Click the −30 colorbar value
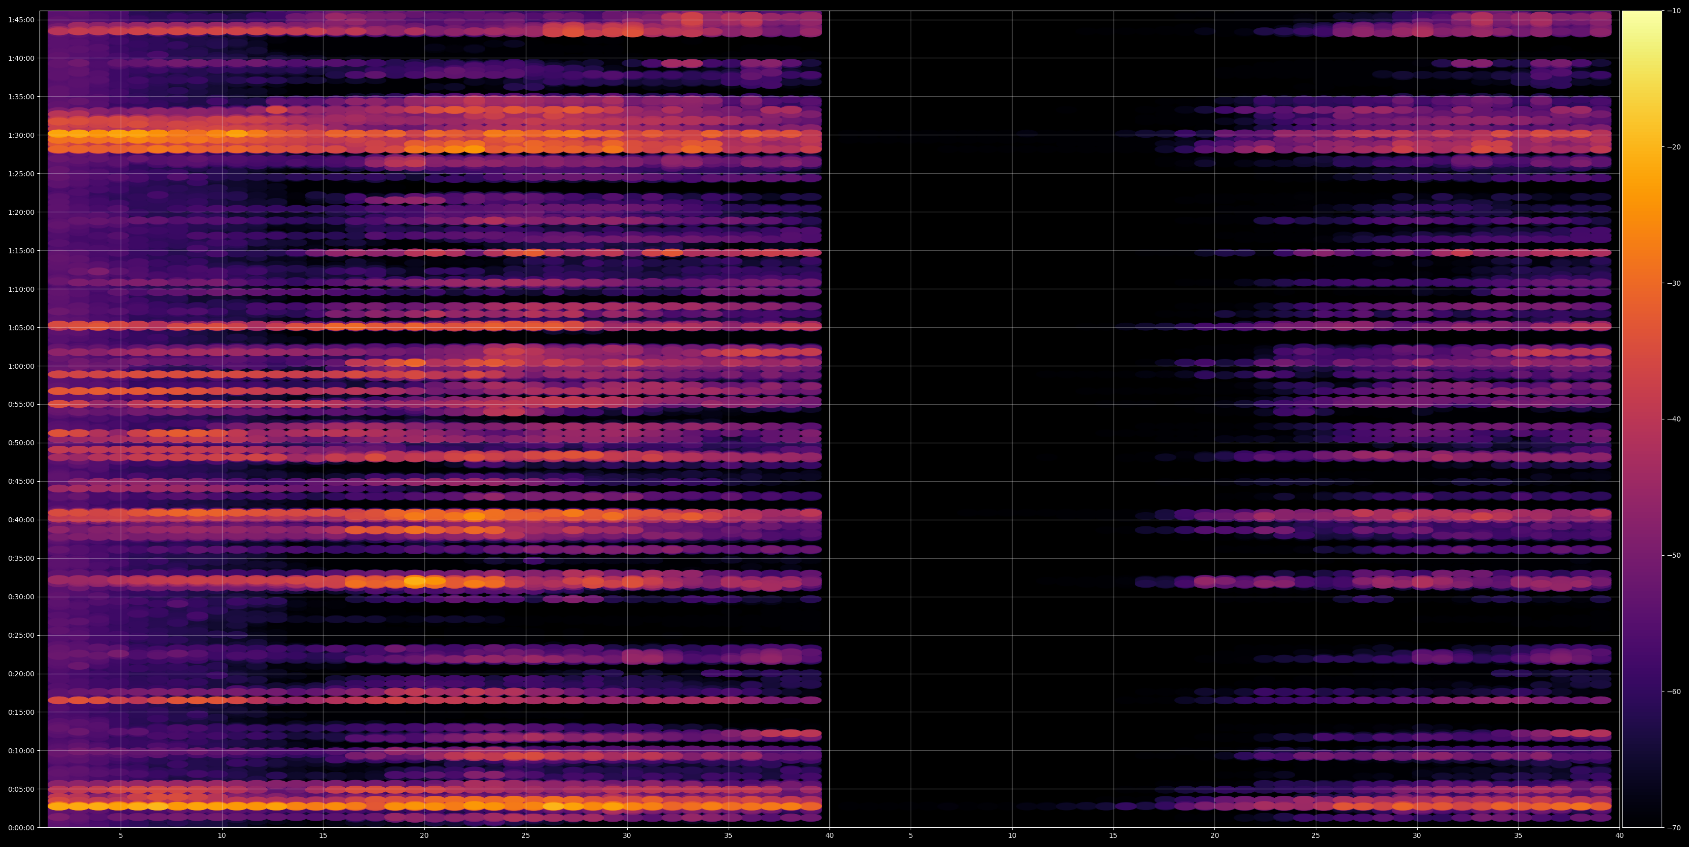1689x847 pixels. 1674,283
